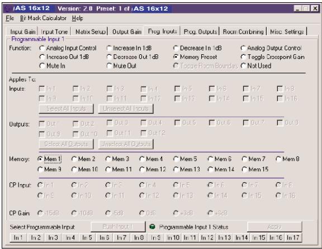Select programmable input In 14 button
Viewport: 322px width, 249px height.
click(x=241, y=238)
